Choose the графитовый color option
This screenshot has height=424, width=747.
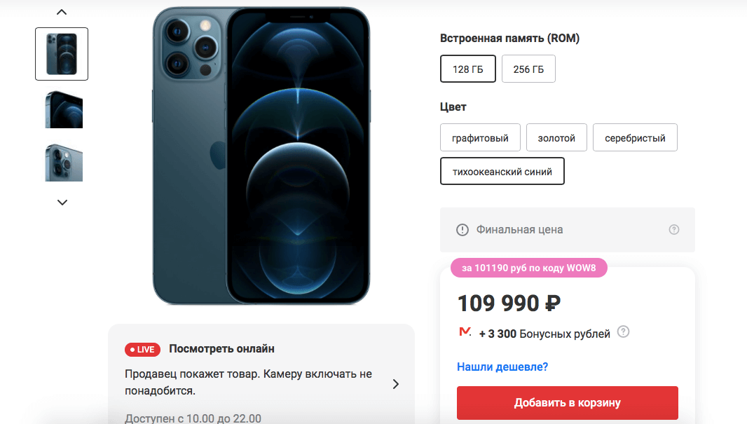point(480,137)
